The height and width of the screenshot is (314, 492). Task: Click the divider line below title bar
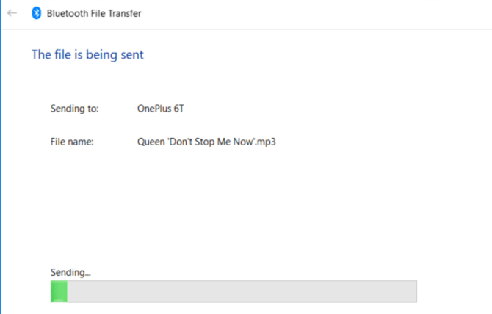246,29
